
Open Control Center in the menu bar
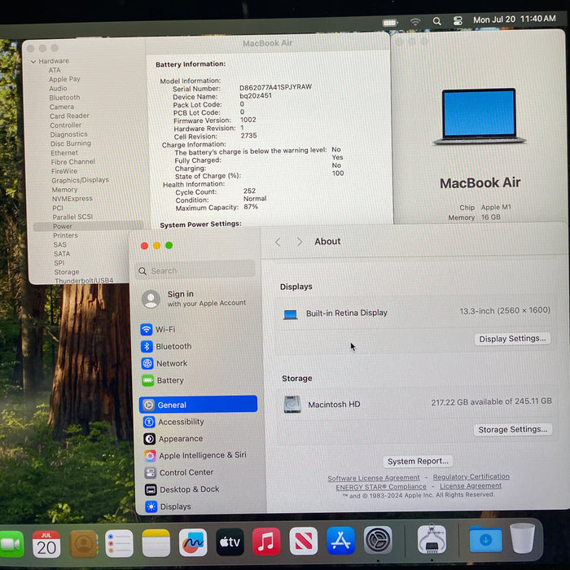[x=458, y=20]
